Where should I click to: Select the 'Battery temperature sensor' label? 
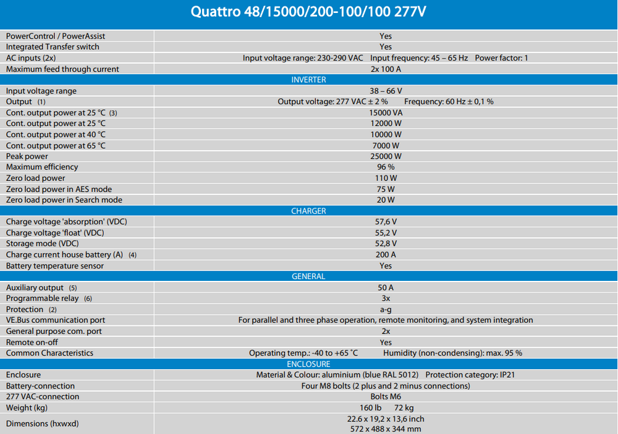(x=55, y=265)
